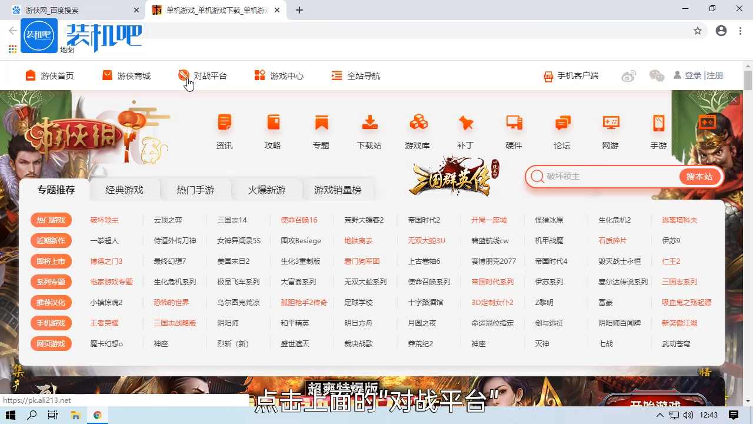Viewport: 753px width, 424px height.
Task: Open the 攻略 guides section icon
Action: pos(272,130)
